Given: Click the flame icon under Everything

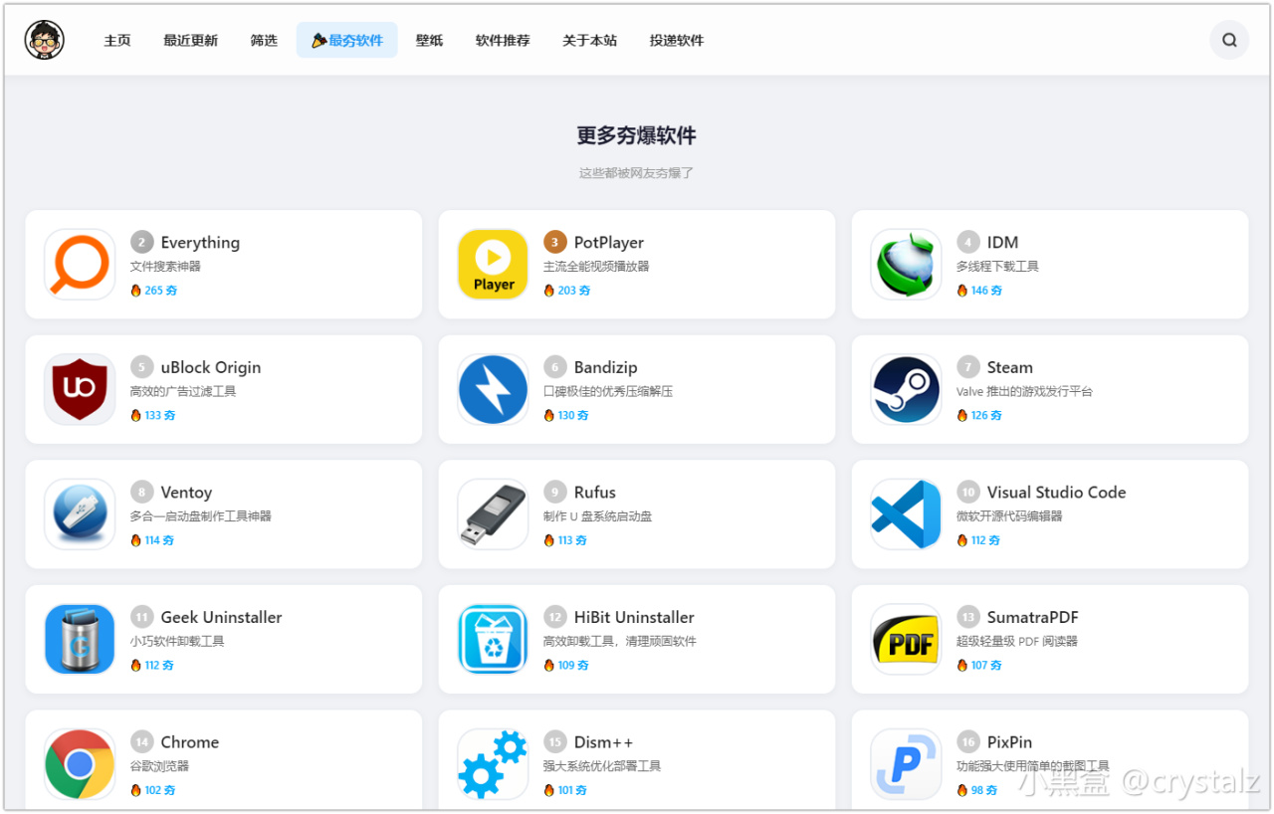Looking at the screenshot, I should pos(136,291).
